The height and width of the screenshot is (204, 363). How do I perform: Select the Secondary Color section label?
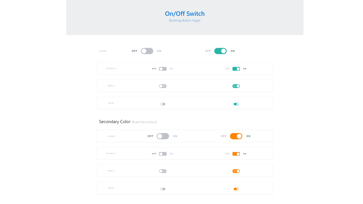tap(115, 122)
